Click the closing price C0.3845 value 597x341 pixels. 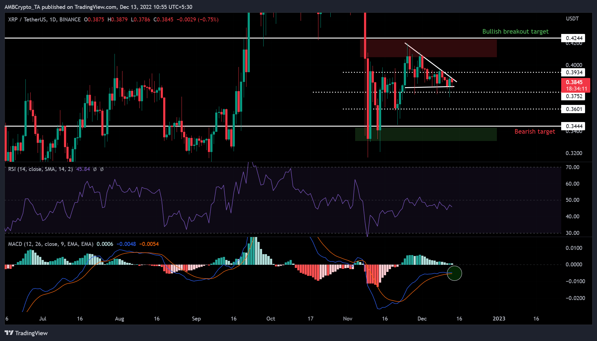(163, 20)
